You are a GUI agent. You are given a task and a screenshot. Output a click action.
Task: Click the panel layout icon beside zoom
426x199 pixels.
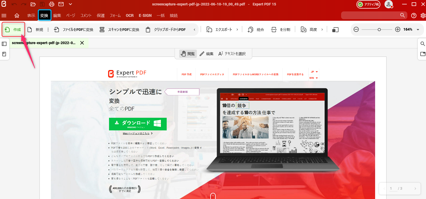[335, 30]
